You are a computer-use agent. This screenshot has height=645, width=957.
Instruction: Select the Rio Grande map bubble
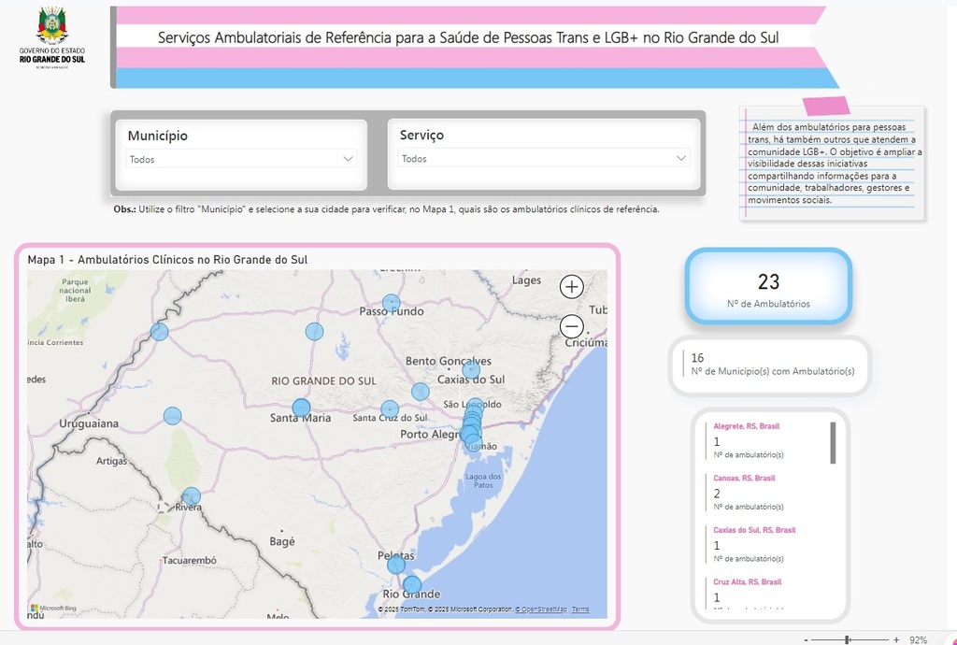point(412,585)
